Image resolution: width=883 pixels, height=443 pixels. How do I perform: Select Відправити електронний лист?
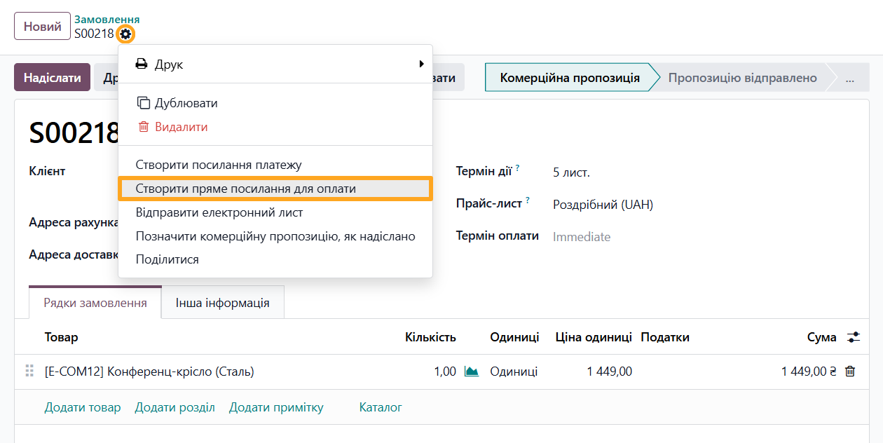coord(275,212)
